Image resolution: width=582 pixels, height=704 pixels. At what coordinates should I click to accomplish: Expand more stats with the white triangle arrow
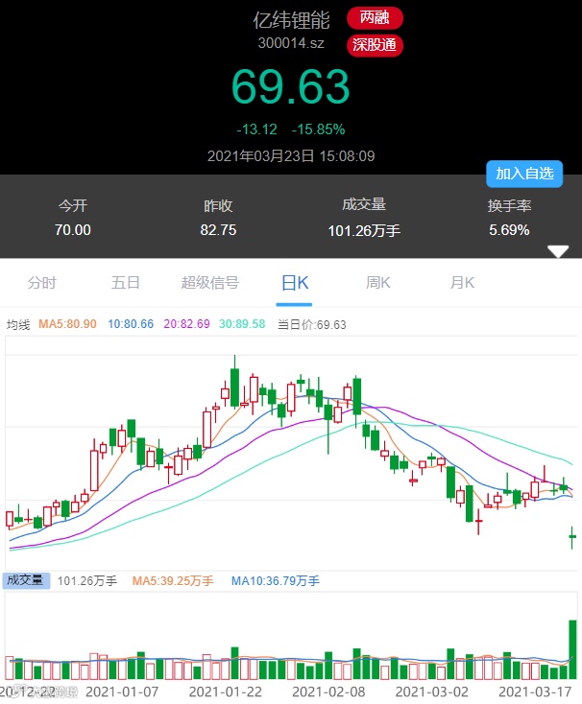pos(558,251)
